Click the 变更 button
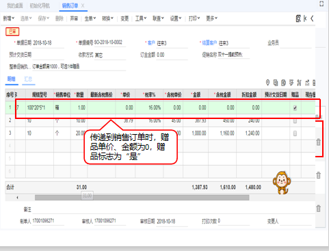 124,18
